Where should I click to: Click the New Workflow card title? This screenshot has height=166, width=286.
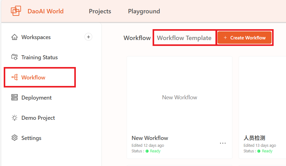point(150,138)
